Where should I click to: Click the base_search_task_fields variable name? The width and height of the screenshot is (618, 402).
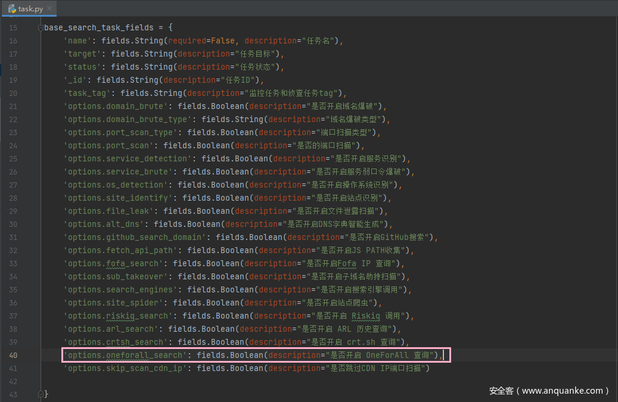(99, 28)
